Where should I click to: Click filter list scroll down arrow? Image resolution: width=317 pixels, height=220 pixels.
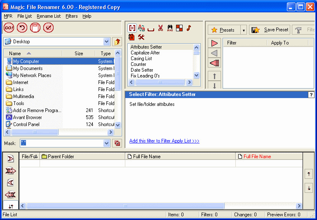(196, 75)
